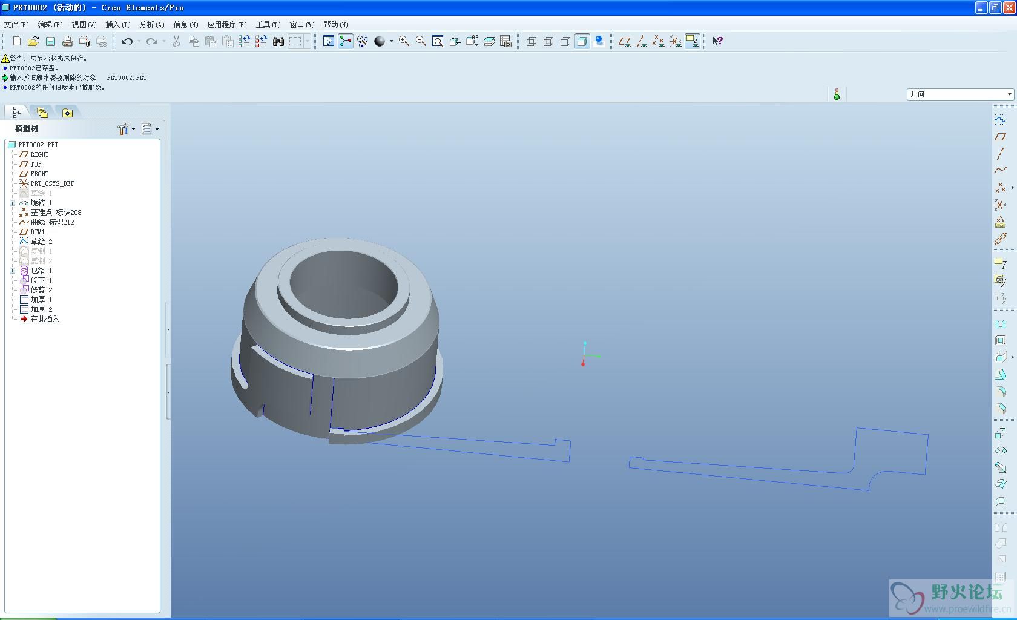Screen dimensions: 1017x620
Task: Select the Hole tool
Action: 1000,323
